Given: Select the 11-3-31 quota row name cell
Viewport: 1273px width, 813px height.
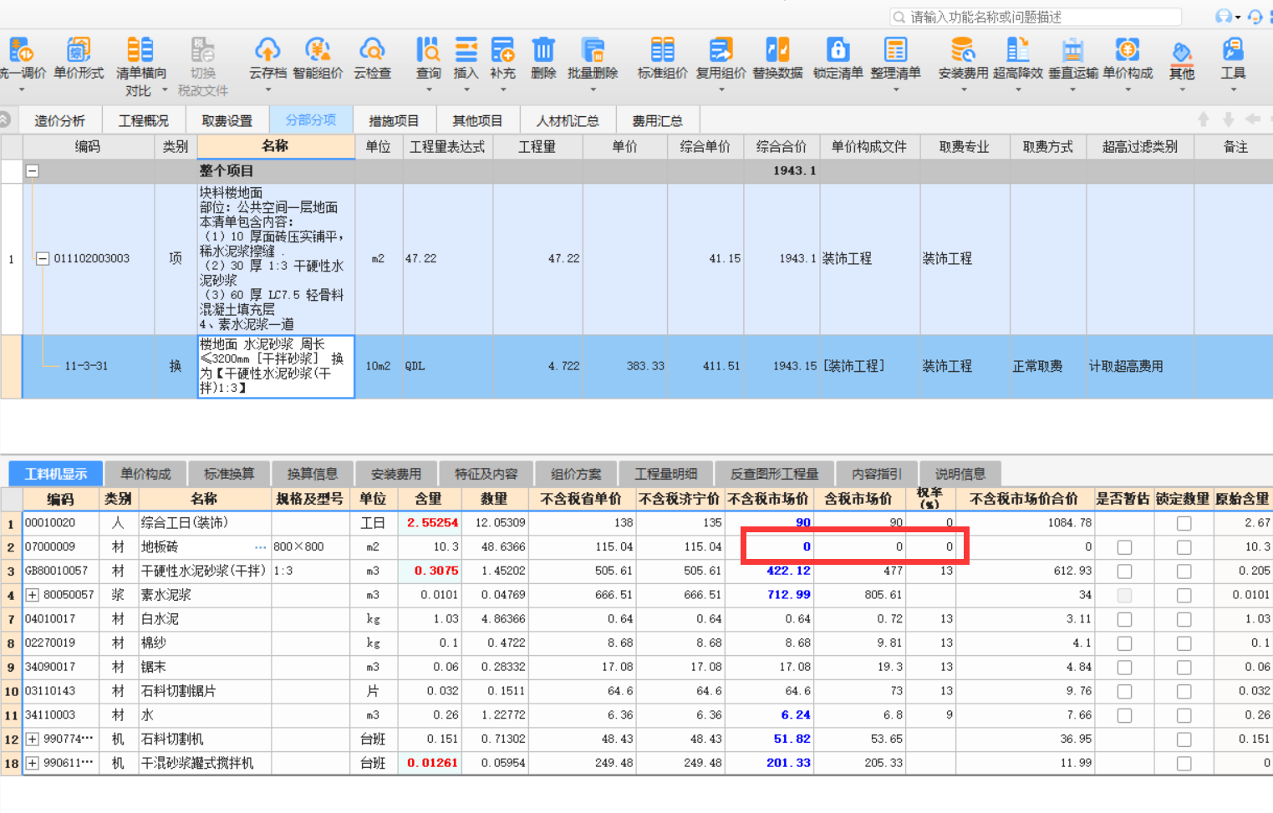Looking at the screenshot, I should pyautogui.click(x=276, y=366).
